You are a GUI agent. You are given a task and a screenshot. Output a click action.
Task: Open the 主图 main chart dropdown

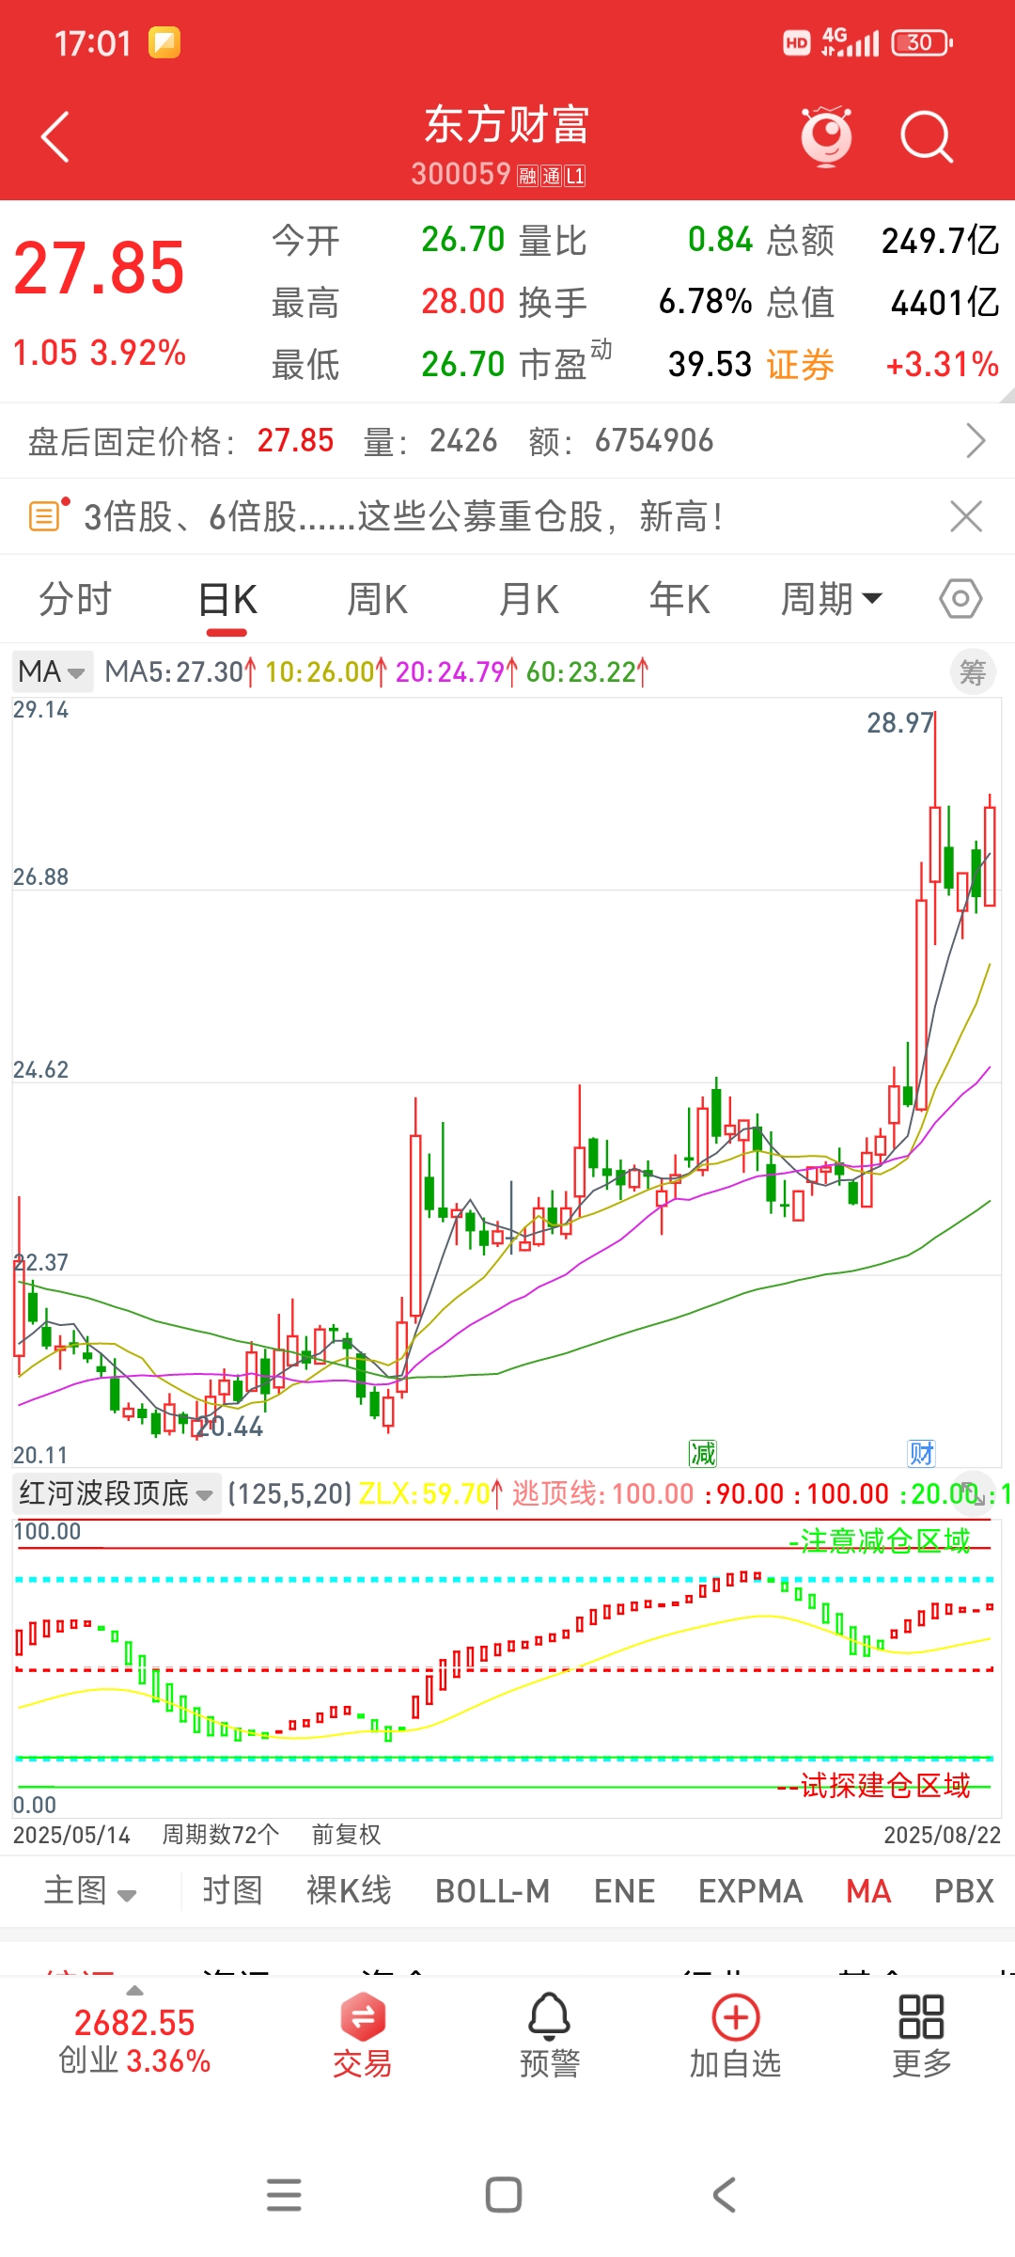click(90, 1890)
